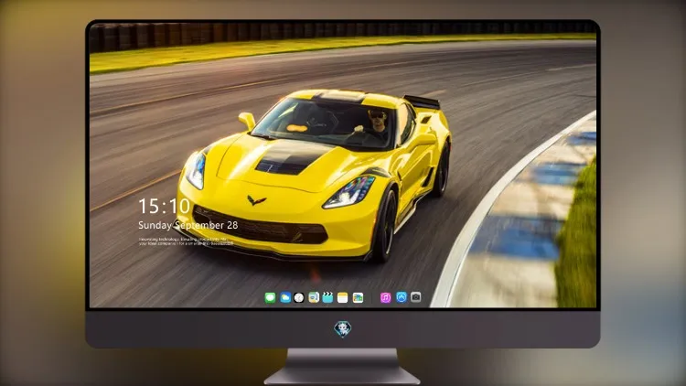The height and width of the screenshot is (386, 686).
Task: Open the photo gallery app in the dock
Action: pyautogui.click(x=358, y=298)
